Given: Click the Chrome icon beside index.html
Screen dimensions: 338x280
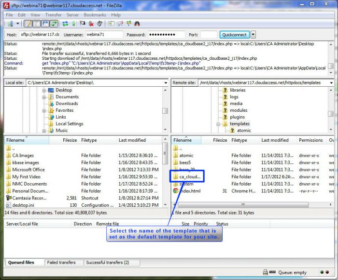Looking at the screenshot, I should tap(176, 191).
